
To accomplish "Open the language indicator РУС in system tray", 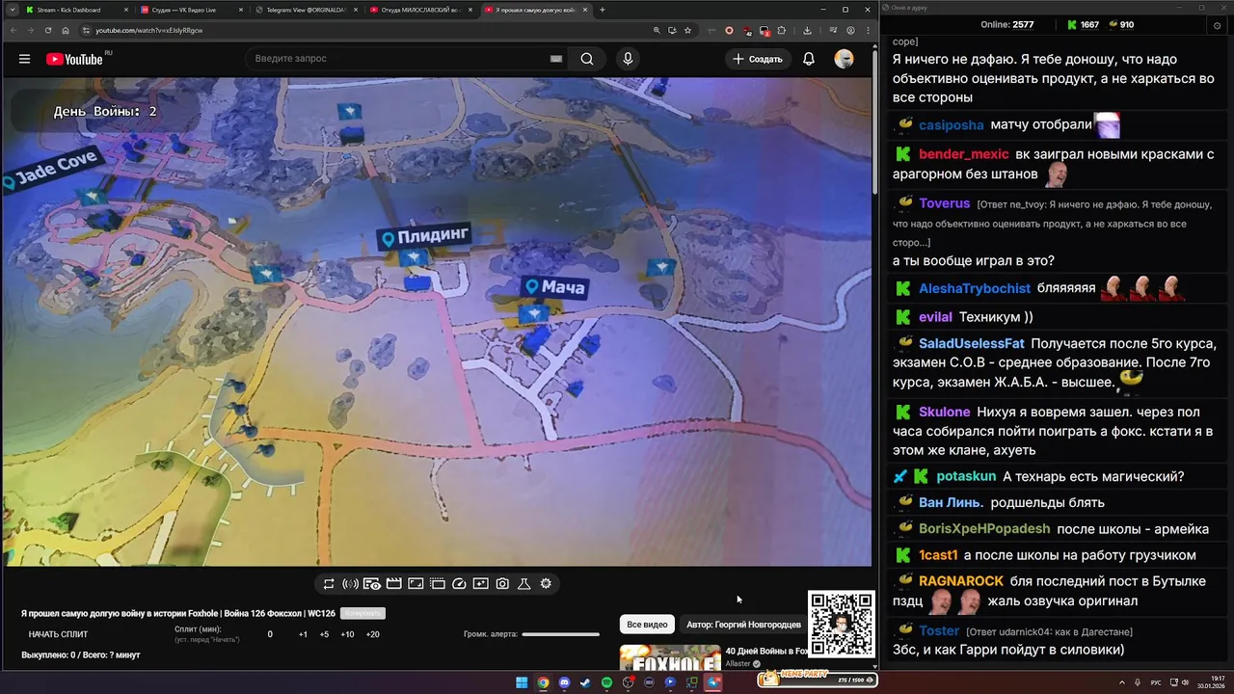I will [x=1156, y=682].
